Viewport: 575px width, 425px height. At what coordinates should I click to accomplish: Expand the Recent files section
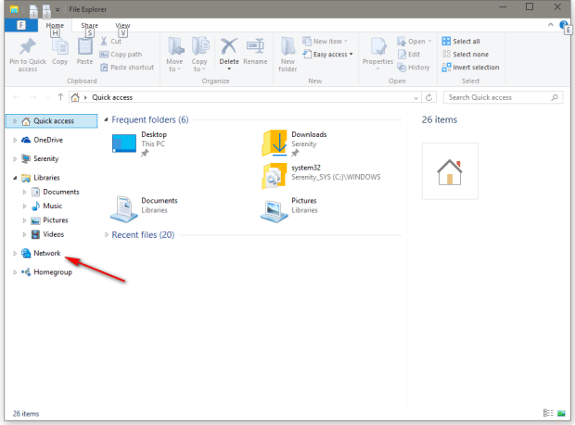click(x=106, y=235)
